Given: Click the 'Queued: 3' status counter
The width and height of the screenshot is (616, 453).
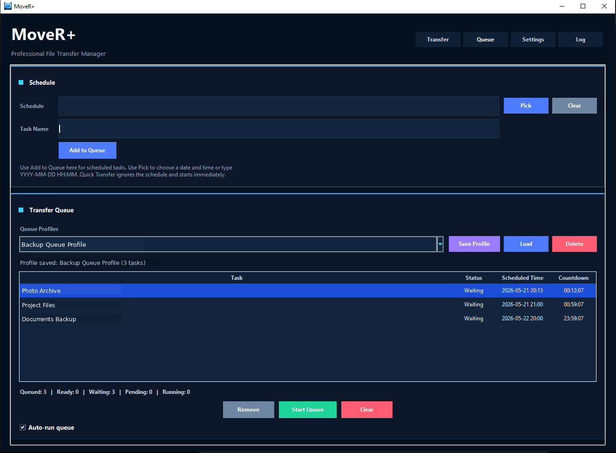Looking at the screenshot, I should [x=33, y=392].
